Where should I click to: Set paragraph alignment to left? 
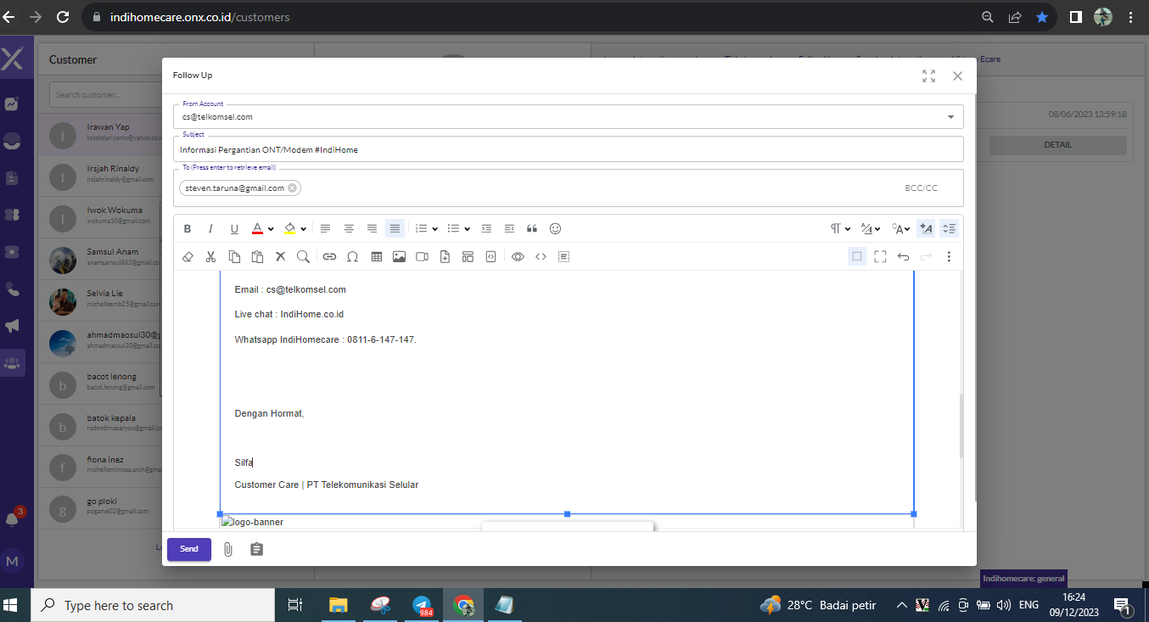pos(325,228)
